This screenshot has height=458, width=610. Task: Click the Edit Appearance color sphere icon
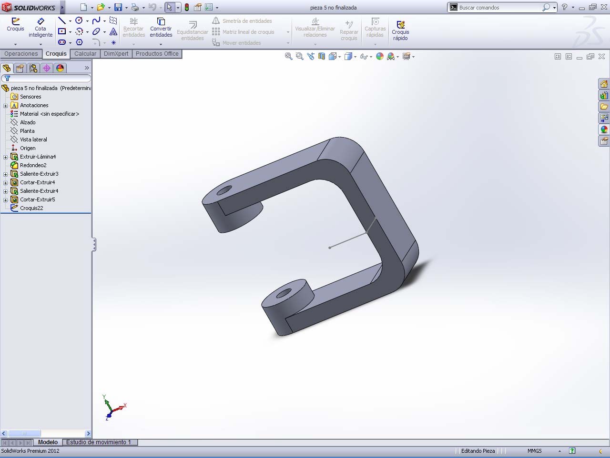click(x=380, y=56)
